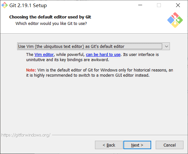
Task: Cancel the Git installation
Action: click(x=170, y=145)
